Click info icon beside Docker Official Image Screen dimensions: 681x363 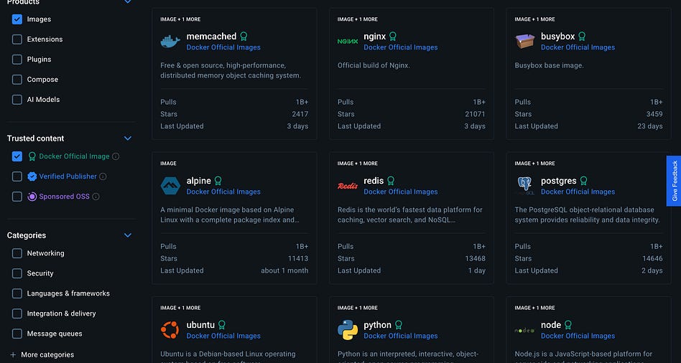(x=116, y=156)
